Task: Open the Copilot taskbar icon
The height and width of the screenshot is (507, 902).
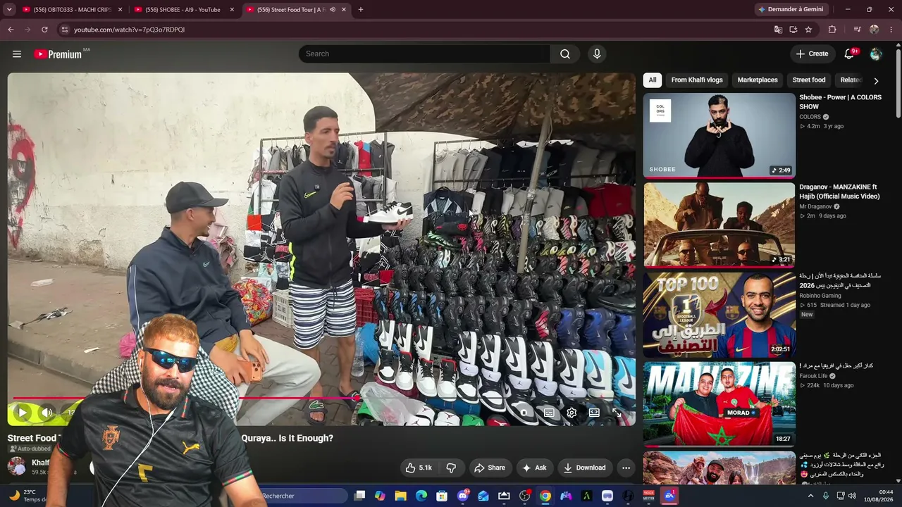Action: (x=380, y=496)
